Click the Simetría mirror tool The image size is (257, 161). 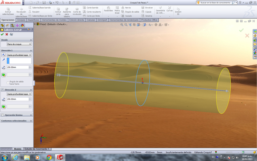click(147, 16)
